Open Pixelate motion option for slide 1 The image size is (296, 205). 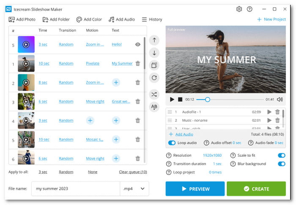click(93, 64)
